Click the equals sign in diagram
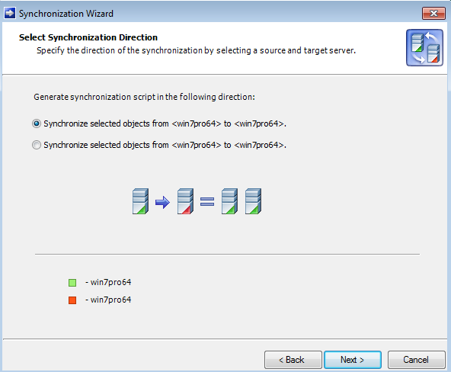Viewport: 451px width, 372px height. (207, 201)
